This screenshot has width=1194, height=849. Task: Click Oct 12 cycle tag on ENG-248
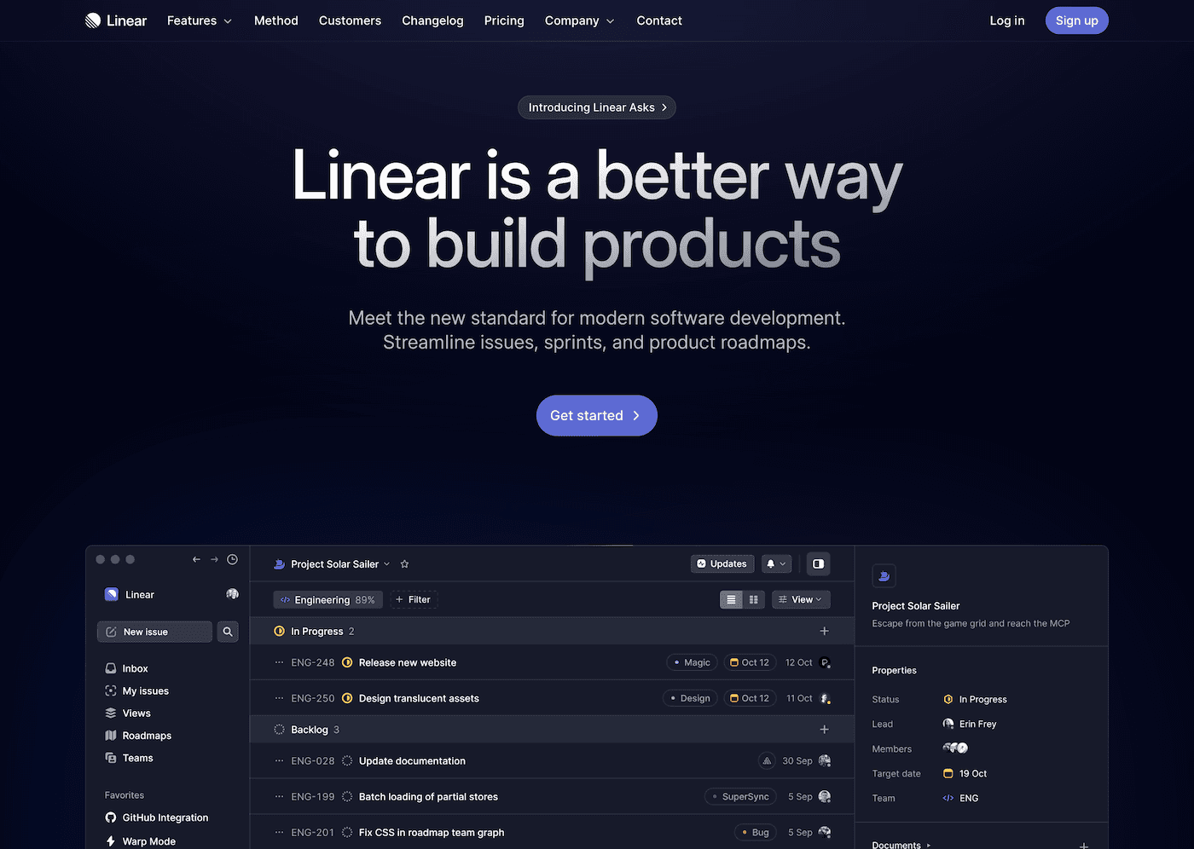coord(750,662)
